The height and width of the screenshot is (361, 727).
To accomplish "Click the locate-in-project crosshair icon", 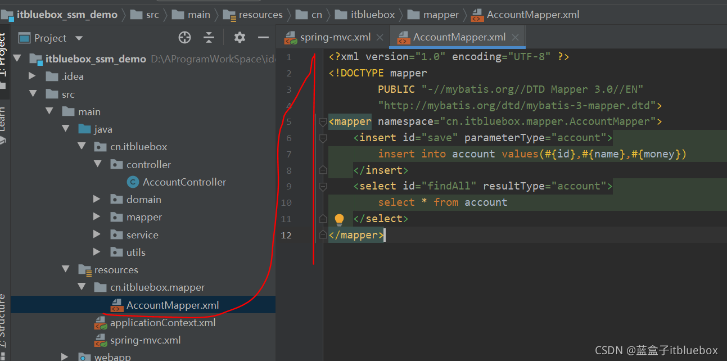I will [184, 38].
